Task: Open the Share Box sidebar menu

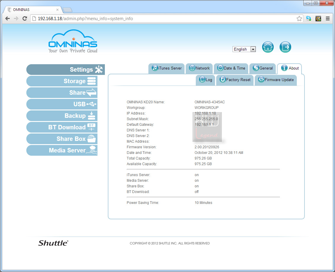Action: pyautogui.click(x=62, y=139)
